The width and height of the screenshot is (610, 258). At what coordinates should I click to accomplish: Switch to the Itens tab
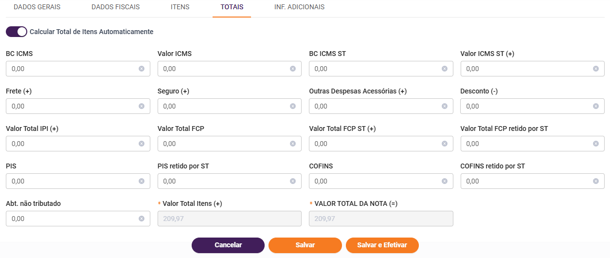[180, 7]
